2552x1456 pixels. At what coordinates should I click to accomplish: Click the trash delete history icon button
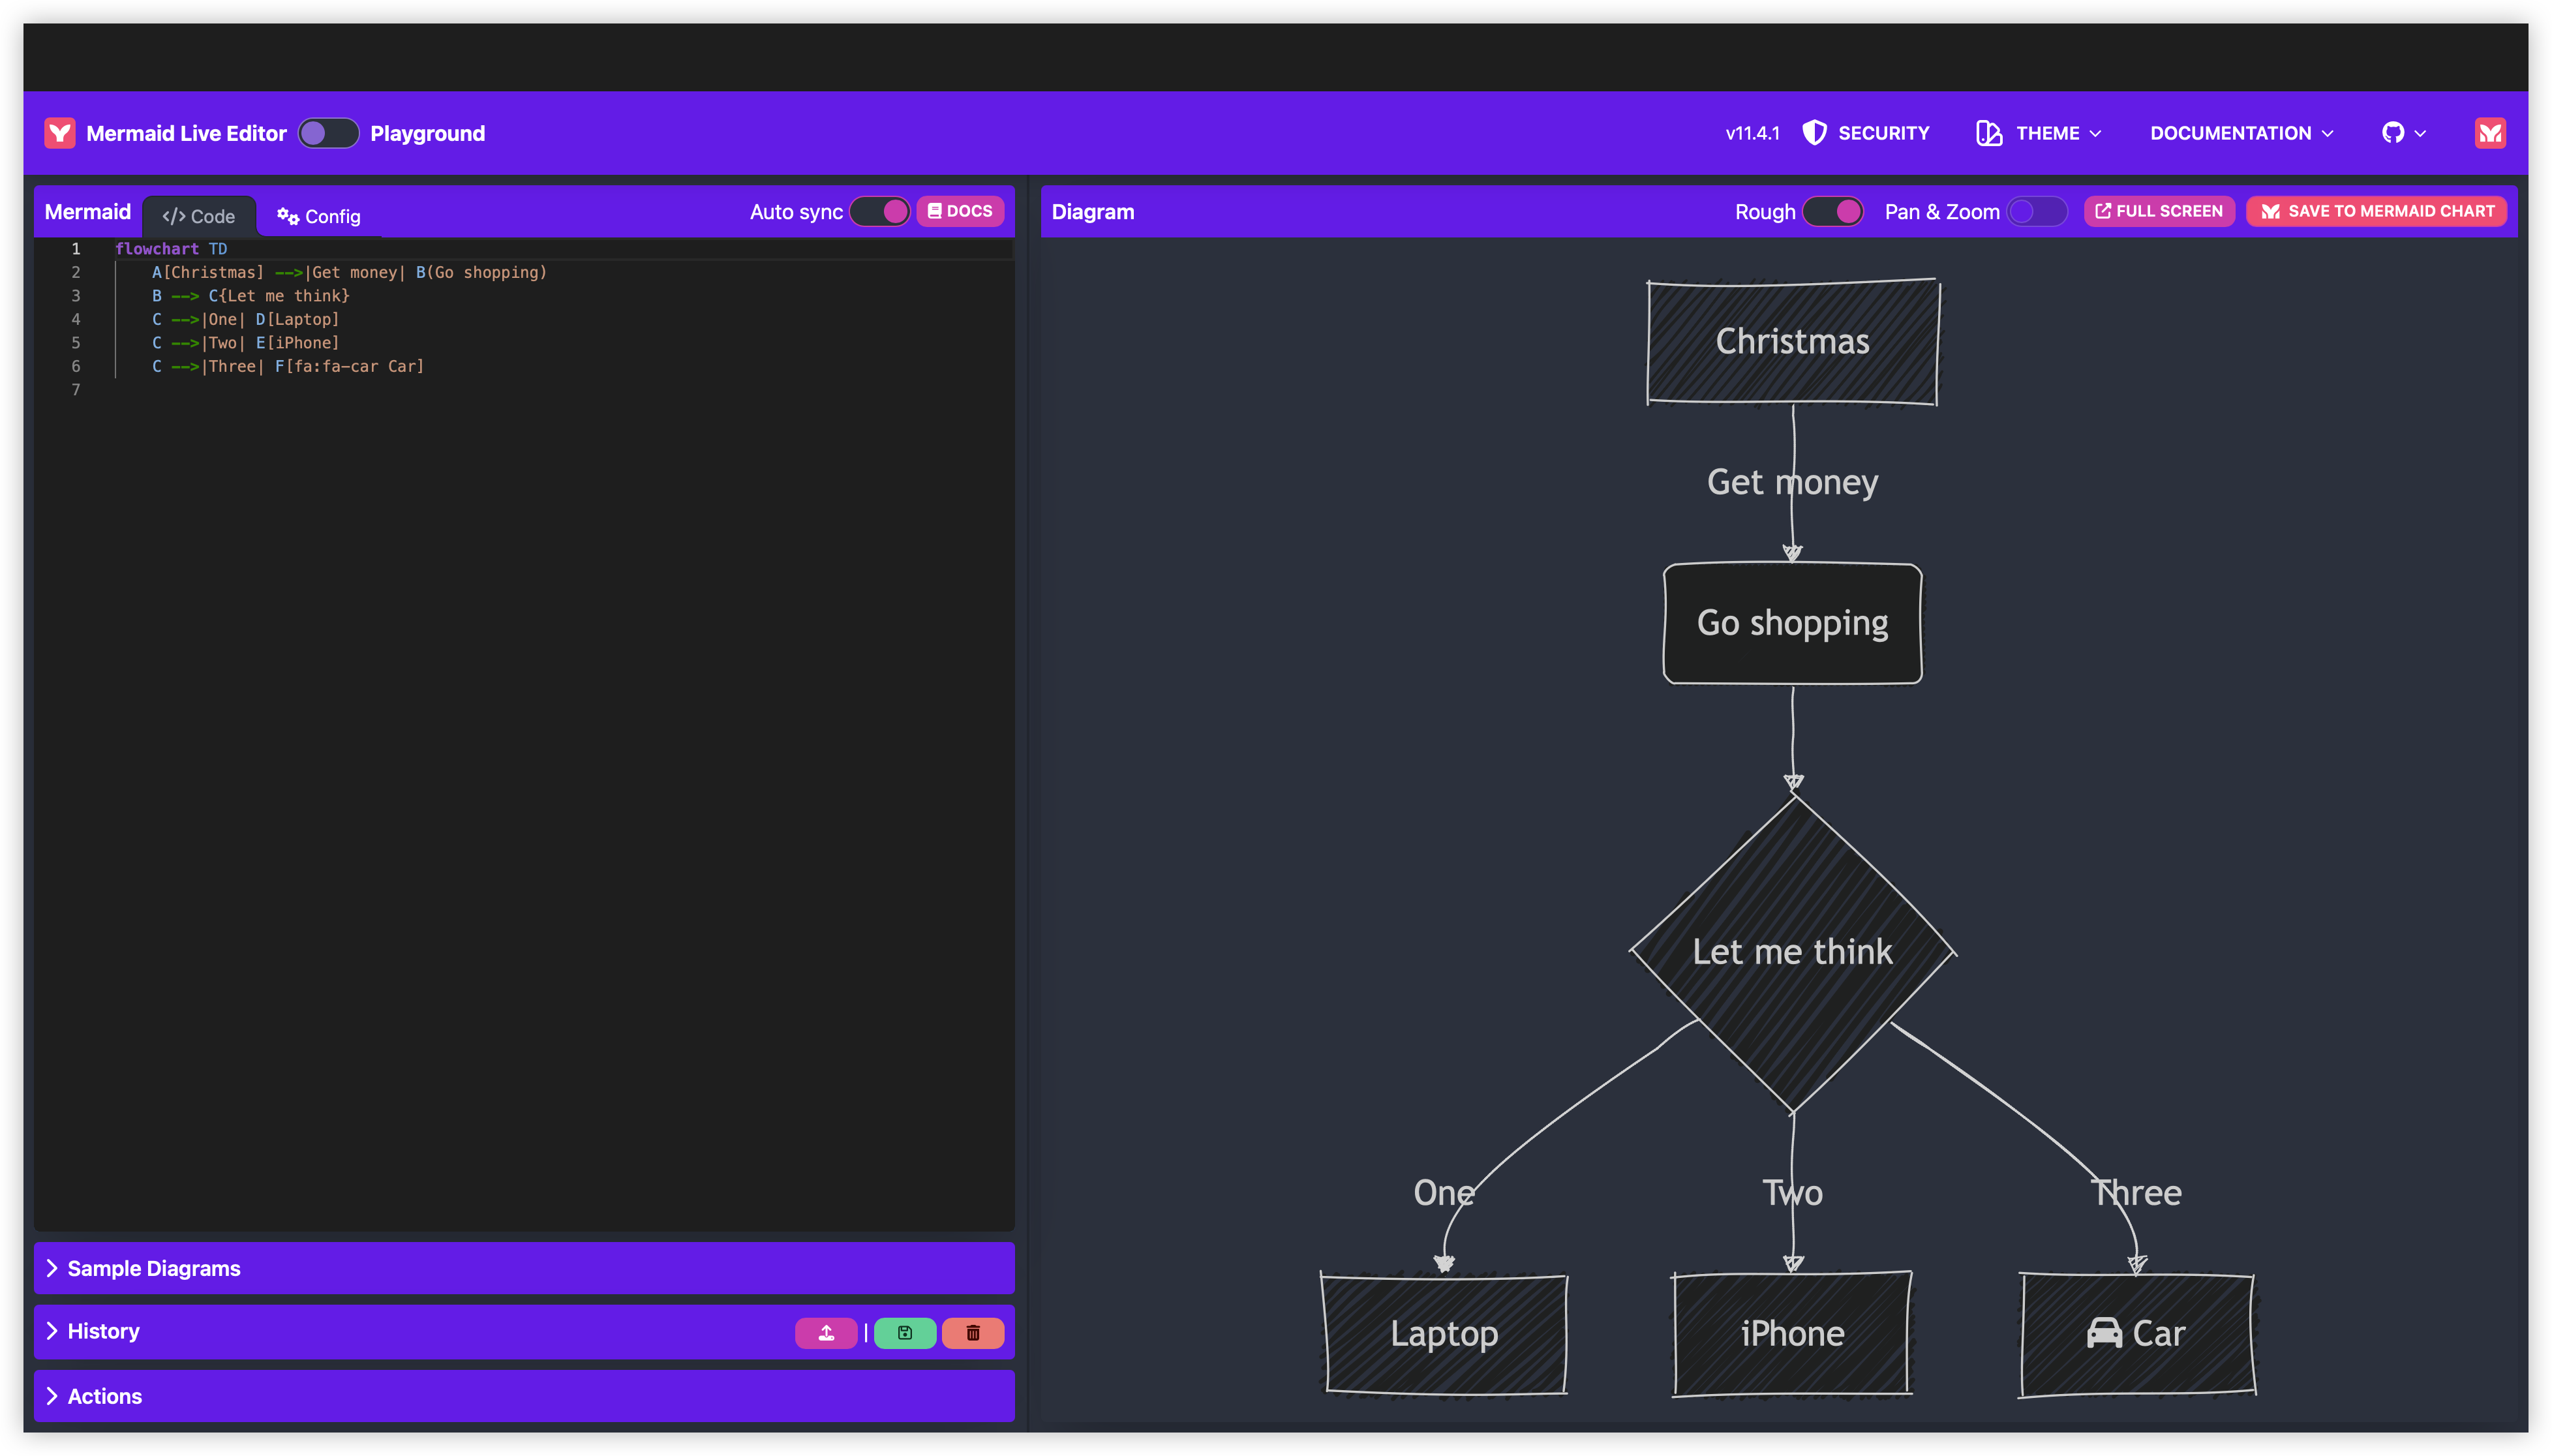[973, 1332]
